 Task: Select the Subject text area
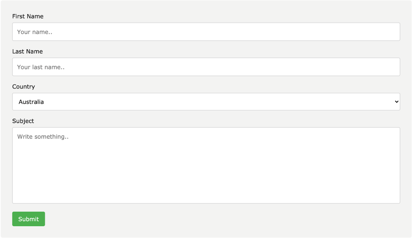(206, 165)
